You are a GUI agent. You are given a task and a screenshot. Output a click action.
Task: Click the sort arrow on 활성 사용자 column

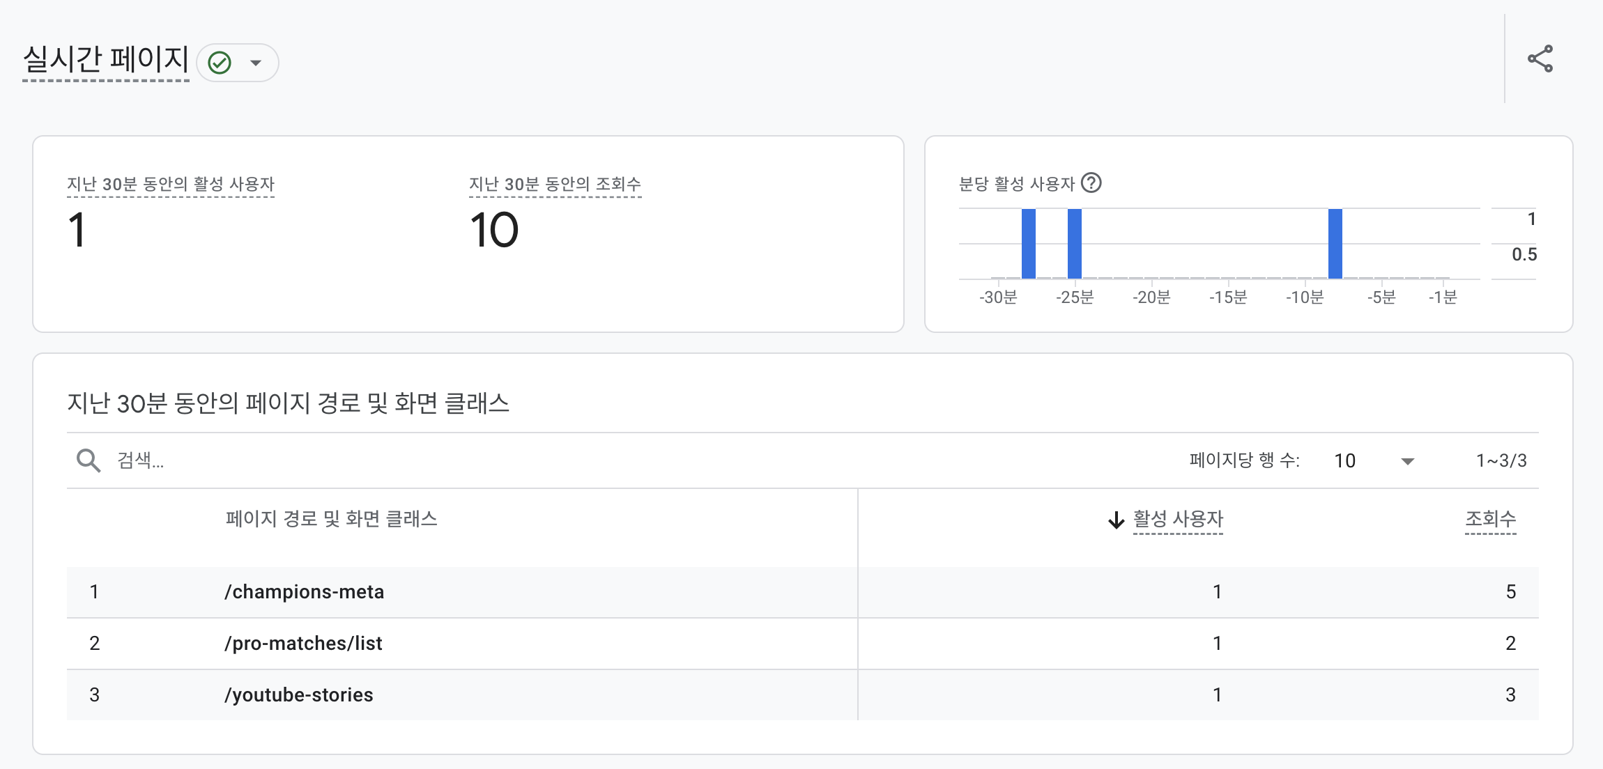click(1116, 520)
